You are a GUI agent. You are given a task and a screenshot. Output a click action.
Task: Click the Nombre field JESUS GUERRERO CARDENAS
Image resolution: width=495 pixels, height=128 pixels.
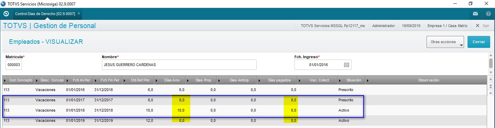coord(179,65)
